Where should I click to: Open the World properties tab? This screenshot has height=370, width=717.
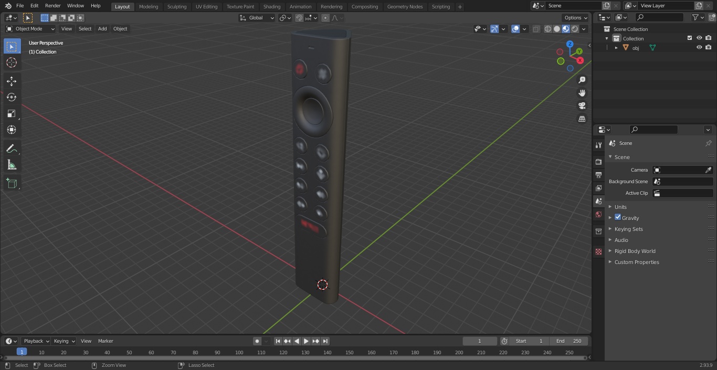(598, 215)
